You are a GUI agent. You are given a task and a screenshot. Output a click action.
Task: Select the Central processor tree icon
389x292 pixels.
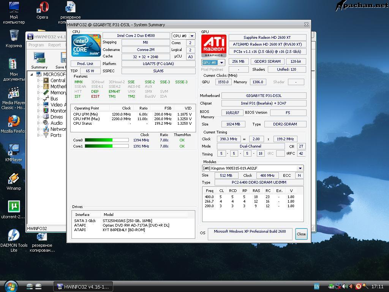point(46,80)
